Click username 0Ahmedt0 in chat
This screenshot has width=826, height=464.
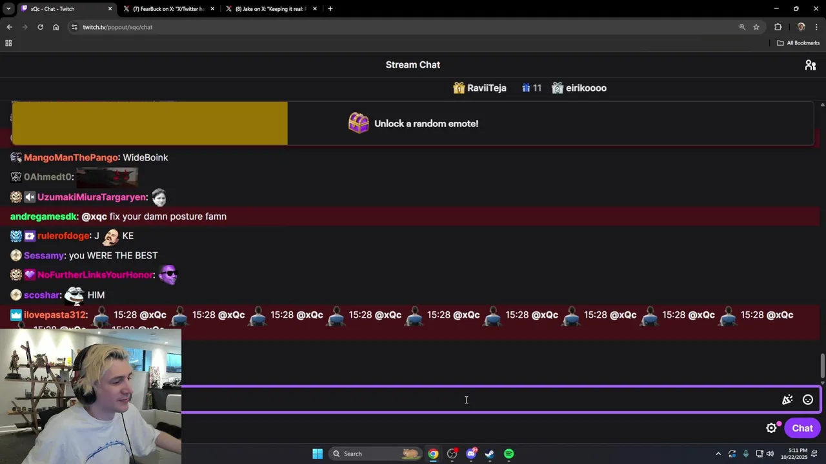tap(48, 177)
